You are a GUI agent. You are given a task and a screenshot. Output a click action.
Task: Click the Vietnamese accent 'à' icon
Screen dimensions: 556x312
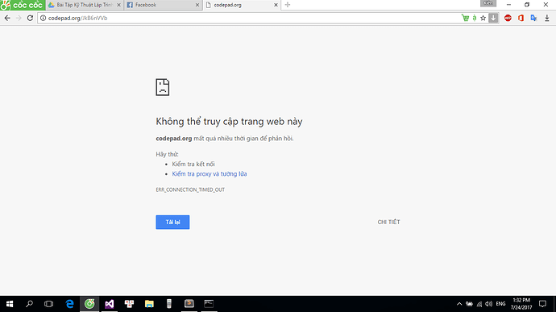pyautogui.click(x=475, y=18)
